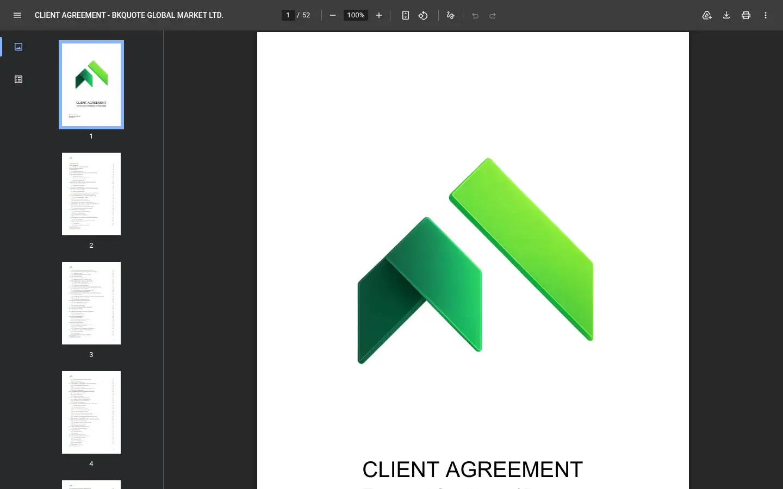
Task: Toggle the sidebar menu hamburger icon
Action: coord(17,15)
